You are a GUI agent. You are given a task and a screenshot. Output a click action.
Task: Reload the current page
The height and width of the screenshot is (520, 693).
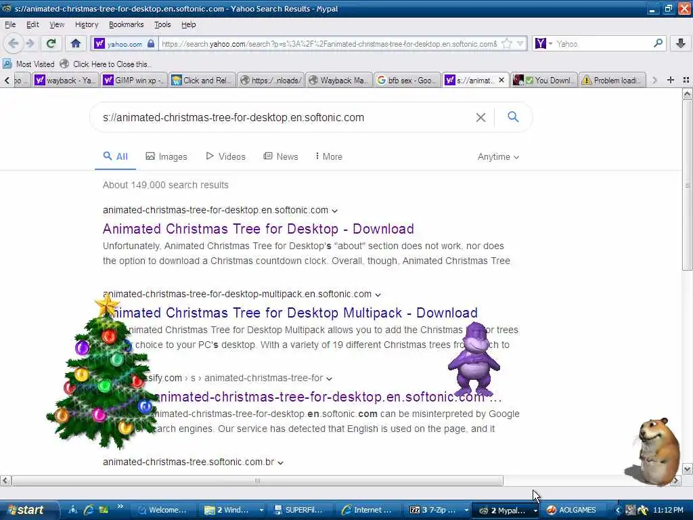coord(51,43)
